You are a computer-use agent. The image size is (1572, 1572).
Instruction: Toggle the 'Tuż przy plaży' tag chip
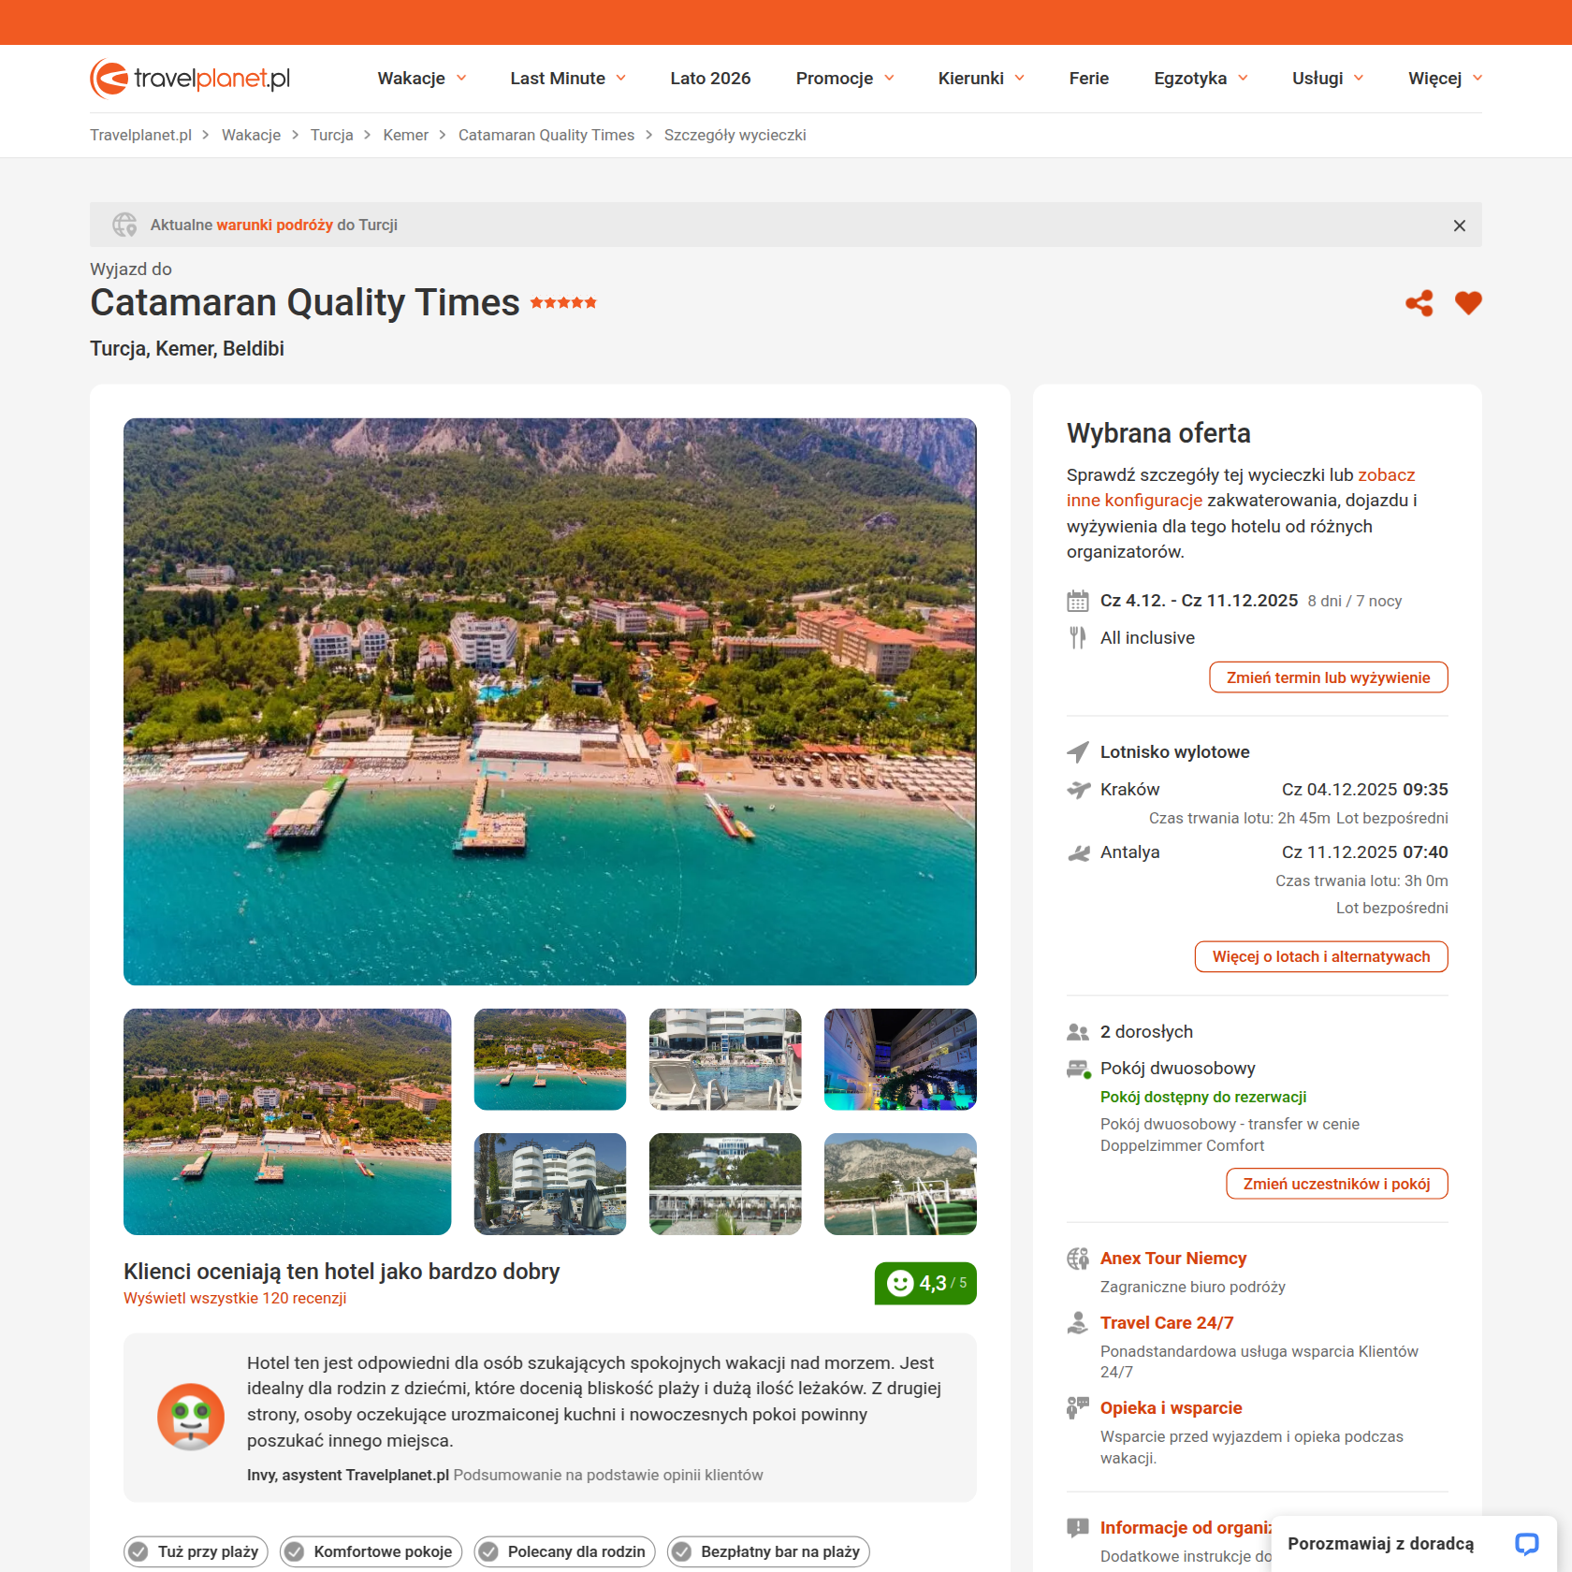click(x=196, y=1551)
